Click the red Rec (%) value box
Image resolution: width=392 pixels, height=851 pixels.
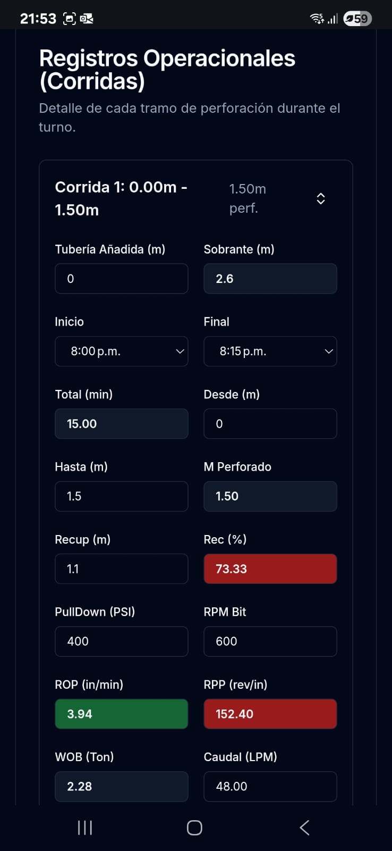(270, 569)
